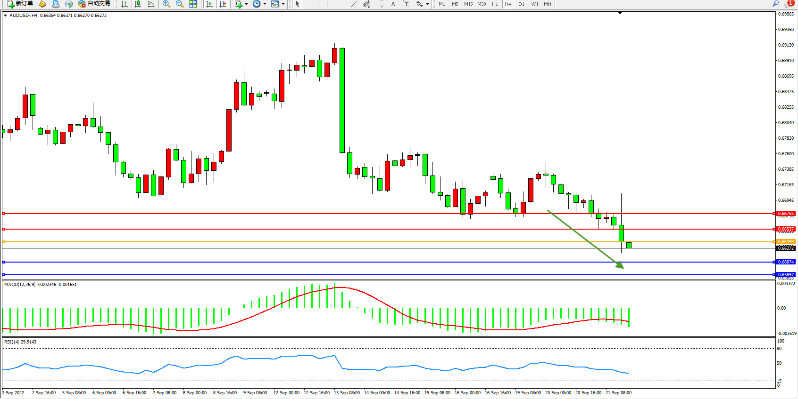Toggle the AutoTrading (自动交易) button
Viewport: 798px width, 399px height.
[x=94, y=4]
